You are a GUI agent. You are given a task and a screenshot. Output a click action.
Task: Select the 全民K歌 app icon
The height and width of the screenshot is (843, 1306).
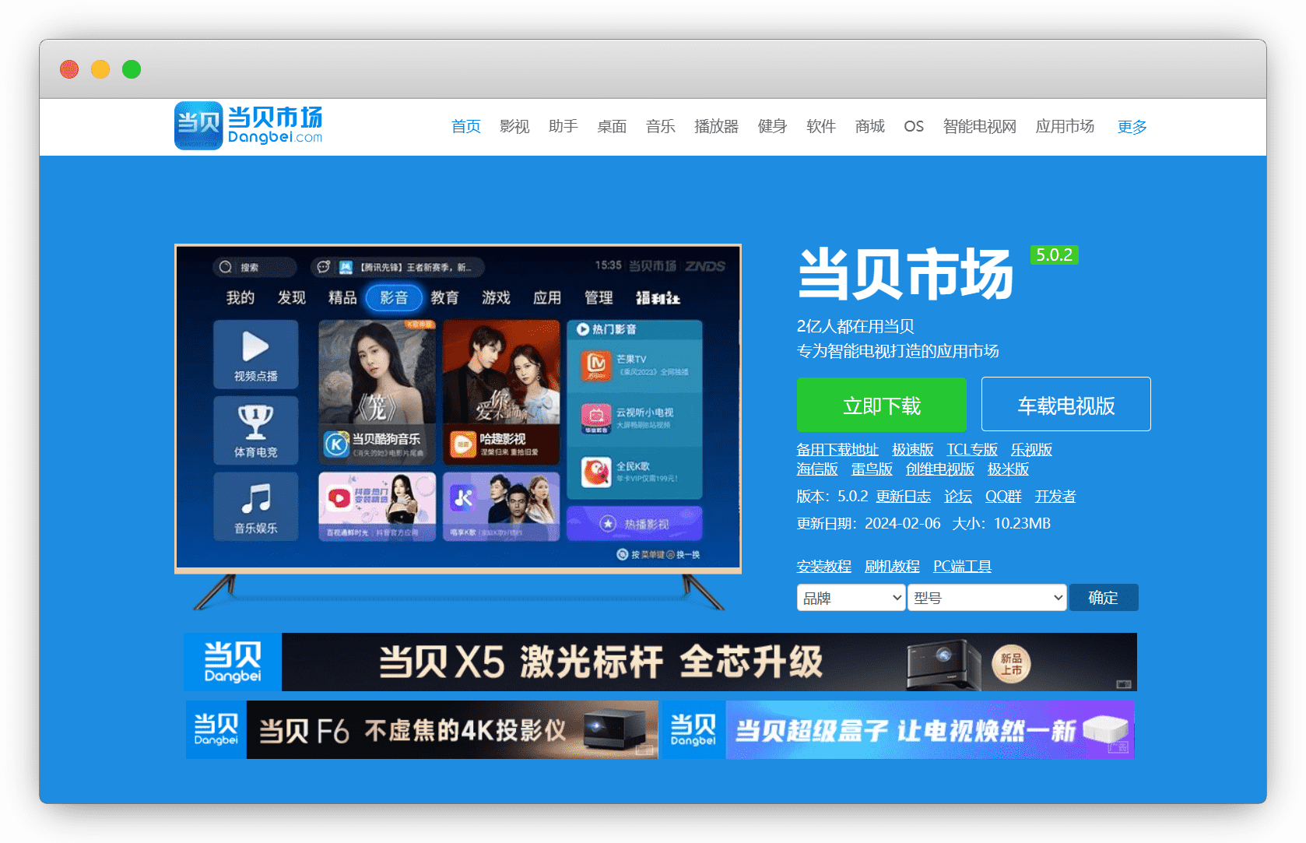pos(596,472)
